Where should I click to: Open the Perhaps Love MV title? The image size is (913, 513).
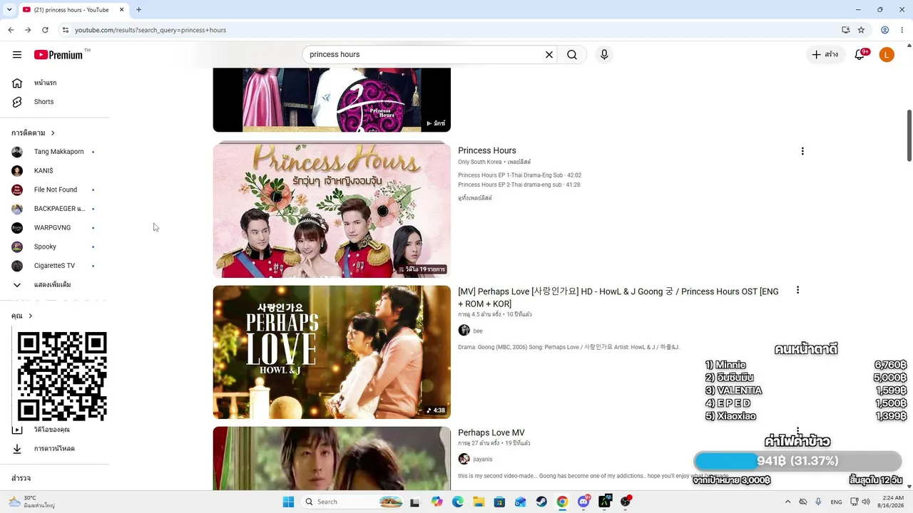491,432
